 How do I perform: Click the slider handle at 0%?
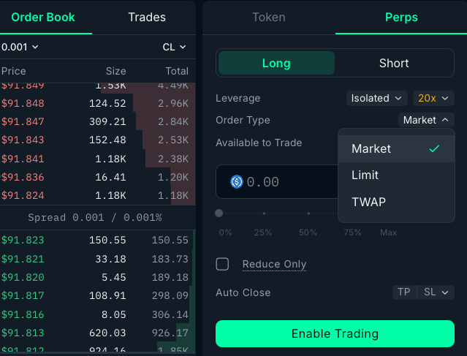coord(219,213)
